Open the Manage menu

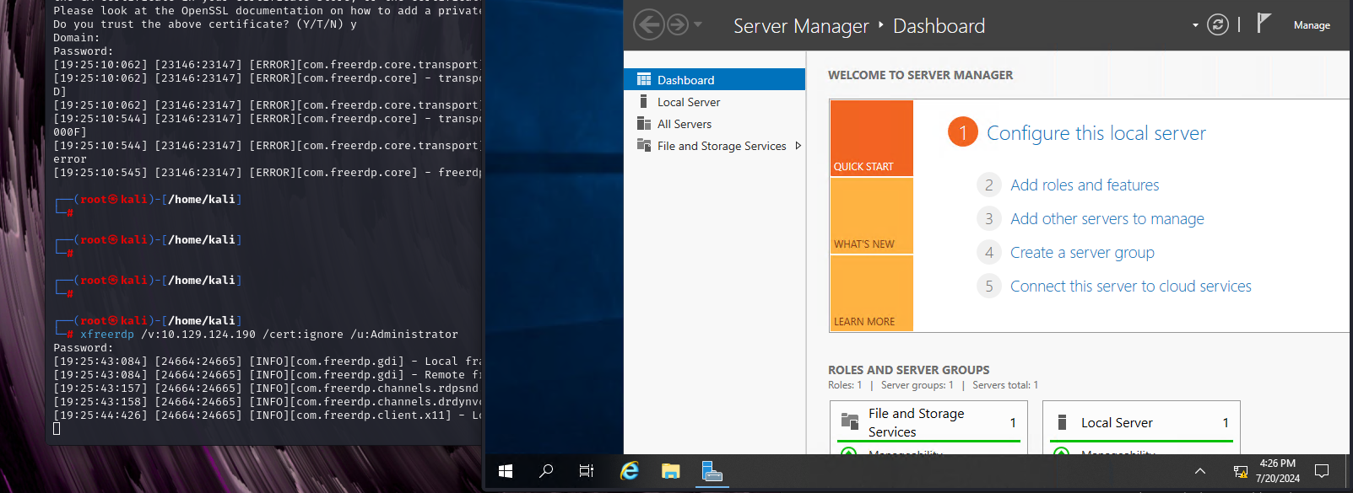(x=1312, y=25)
